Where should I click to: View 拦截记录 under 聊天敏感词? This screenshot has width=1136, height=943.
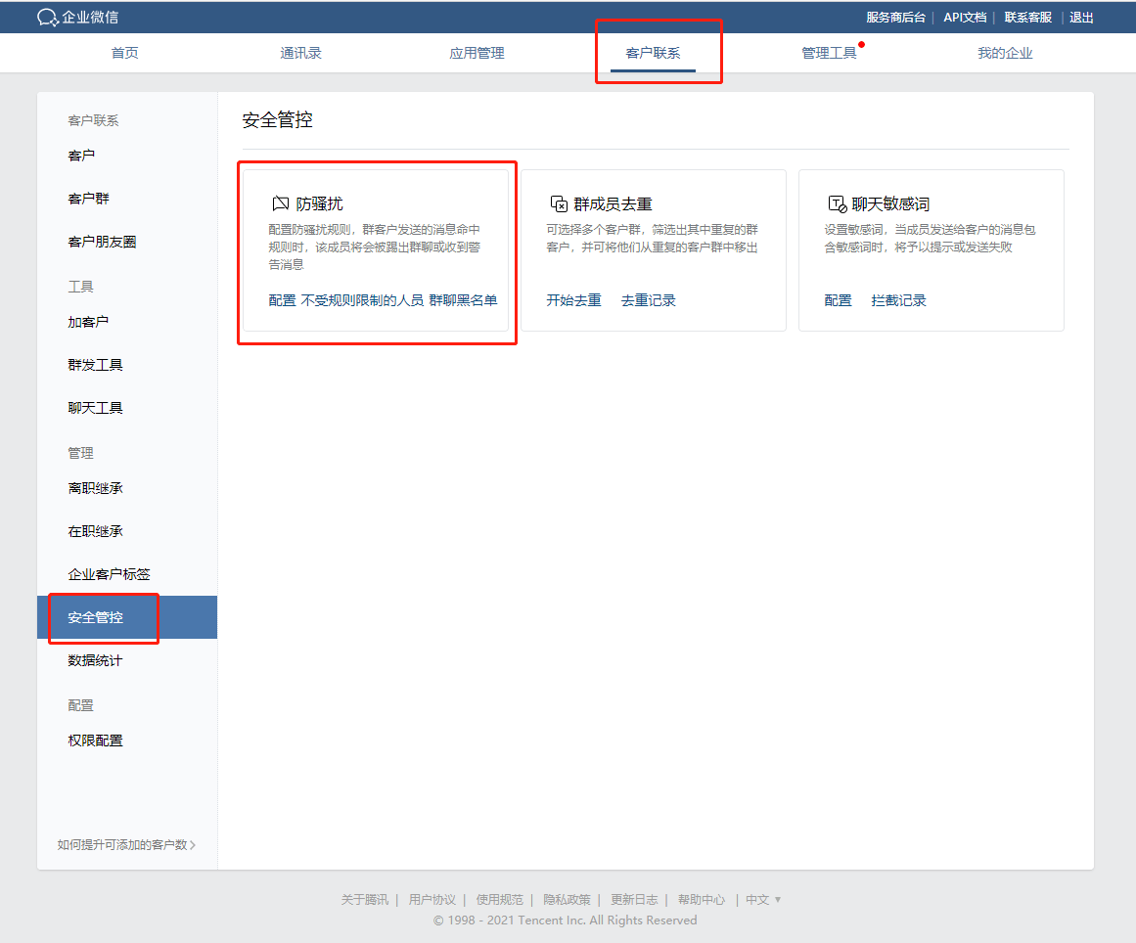[898, 300]
